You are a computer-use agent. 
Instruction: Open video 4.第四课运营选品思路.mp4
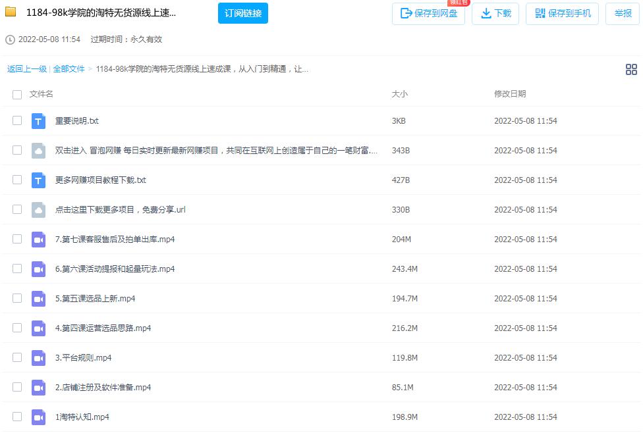pyautogui.click(x=103, y=328)
